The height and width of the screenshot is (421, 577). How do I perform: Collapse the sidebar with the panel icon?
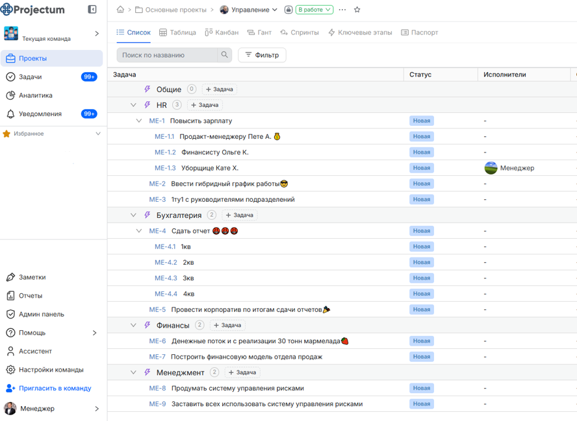pos(92,10)
